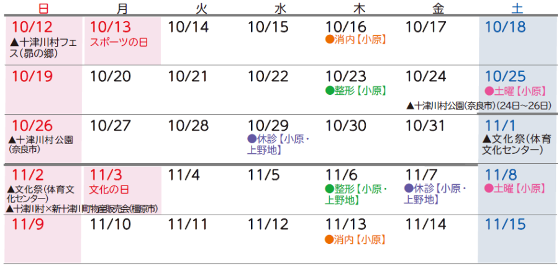Select the 日 (Sunday) column header
The width and height of the screenshot is (559, 268).
coord(43,8)
